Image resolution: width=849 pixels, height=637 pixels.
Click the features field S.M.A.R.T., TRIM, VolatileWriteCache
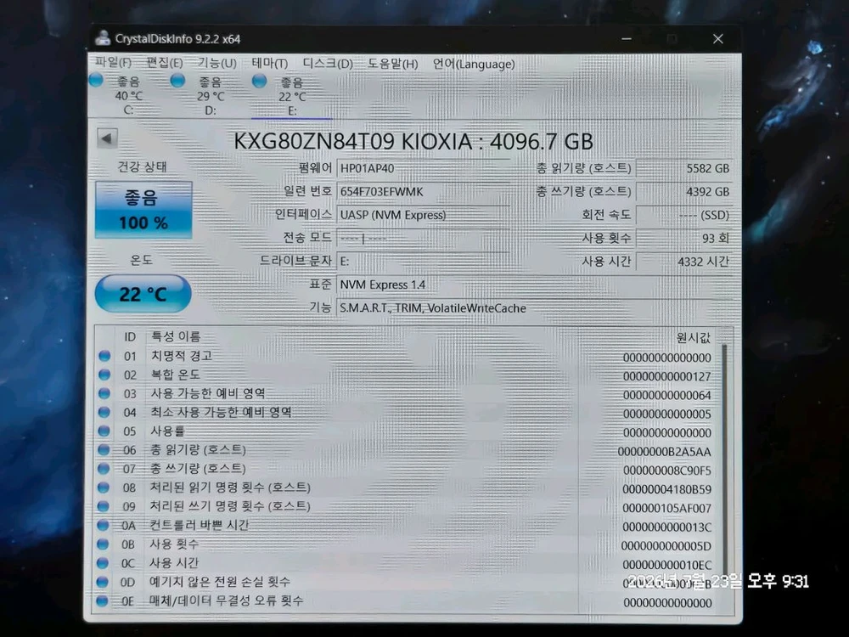pyautogui.click(x=534, y=307)
